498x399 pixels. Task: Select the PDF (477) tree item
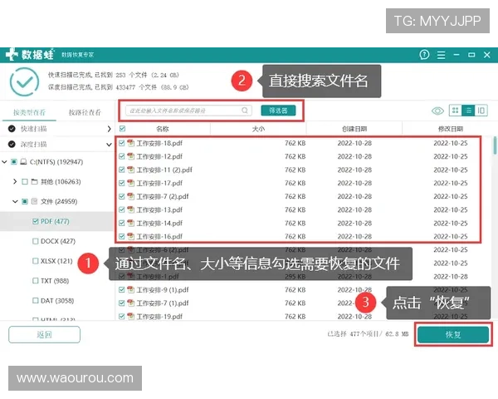click(55, 221)
